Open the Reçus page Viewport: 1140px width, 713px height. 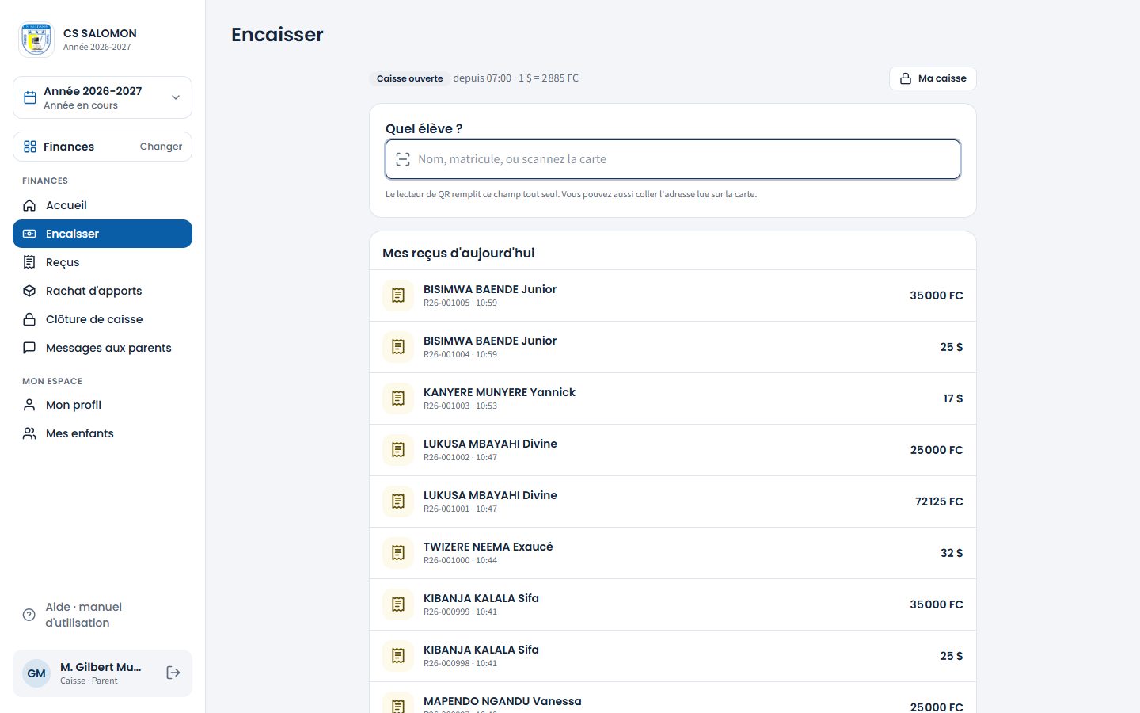tap(102, 262)
